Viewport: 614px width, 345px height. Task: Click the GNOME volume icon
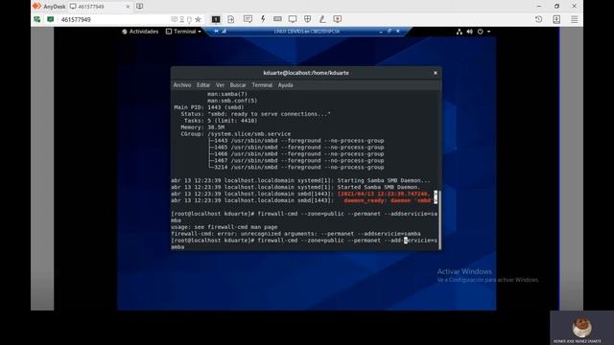click(469, 32)
